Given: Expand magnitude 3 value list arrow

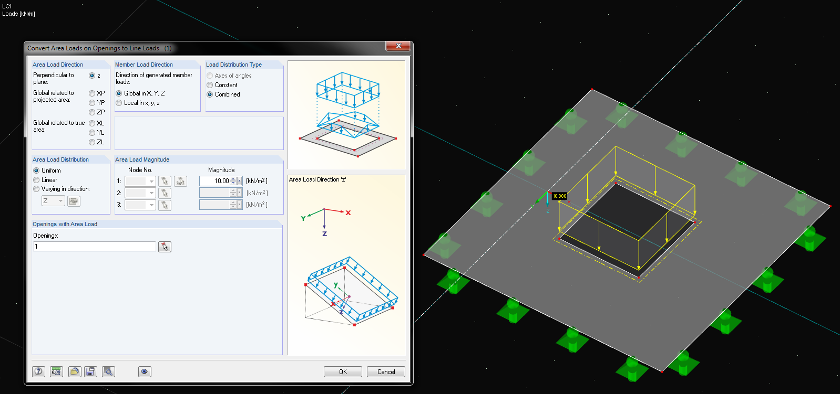Looking at the screenshot, I should coord(240,205).
